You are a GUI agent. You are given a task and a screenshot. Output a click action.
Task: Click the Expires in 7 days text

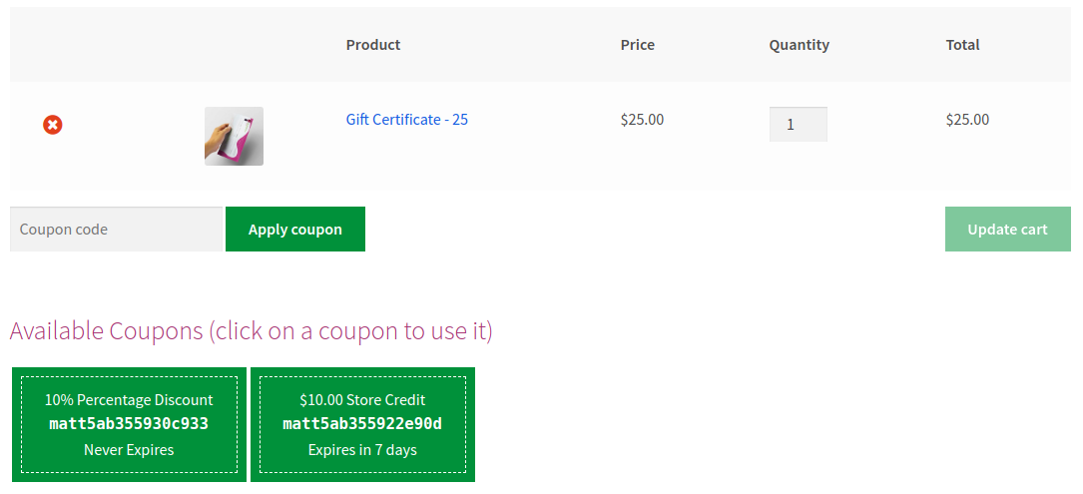[x=362, y=450]
